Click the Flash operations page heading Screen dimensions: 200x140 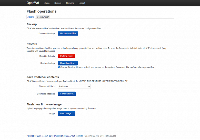[42, 11]
